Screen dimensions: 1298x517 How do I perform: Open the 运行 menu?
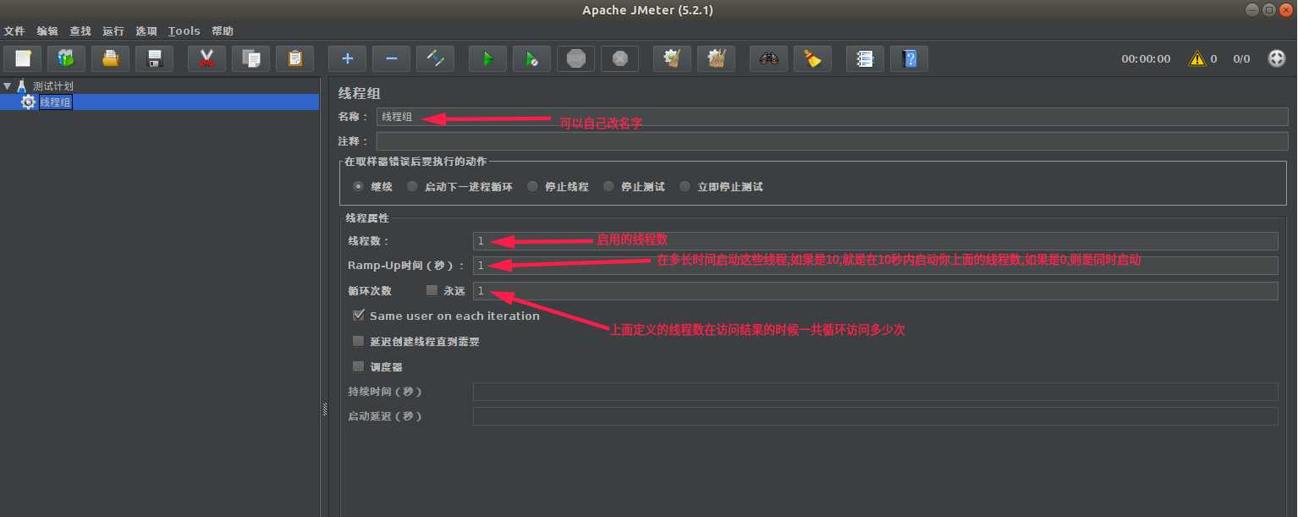113,30
